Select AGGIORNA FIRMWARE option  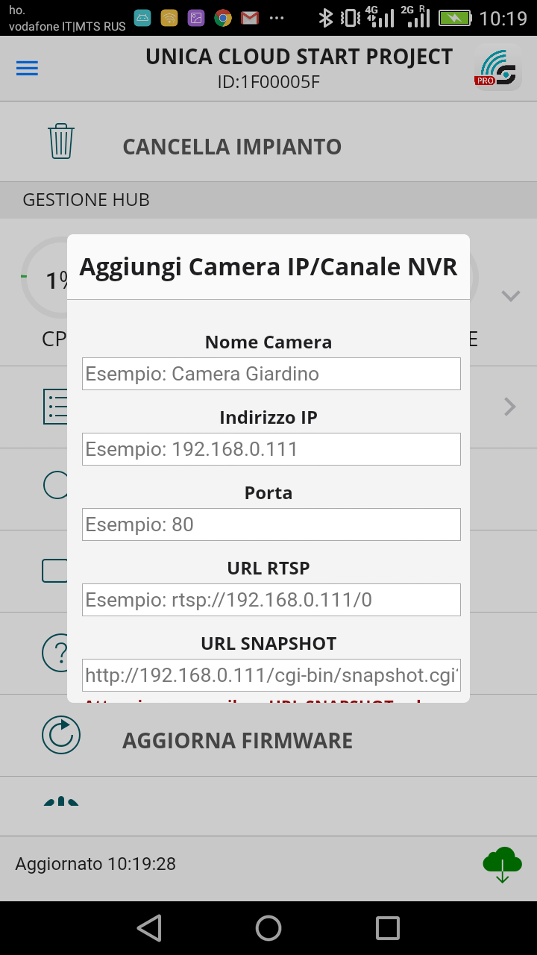click(x=237, y=741)
